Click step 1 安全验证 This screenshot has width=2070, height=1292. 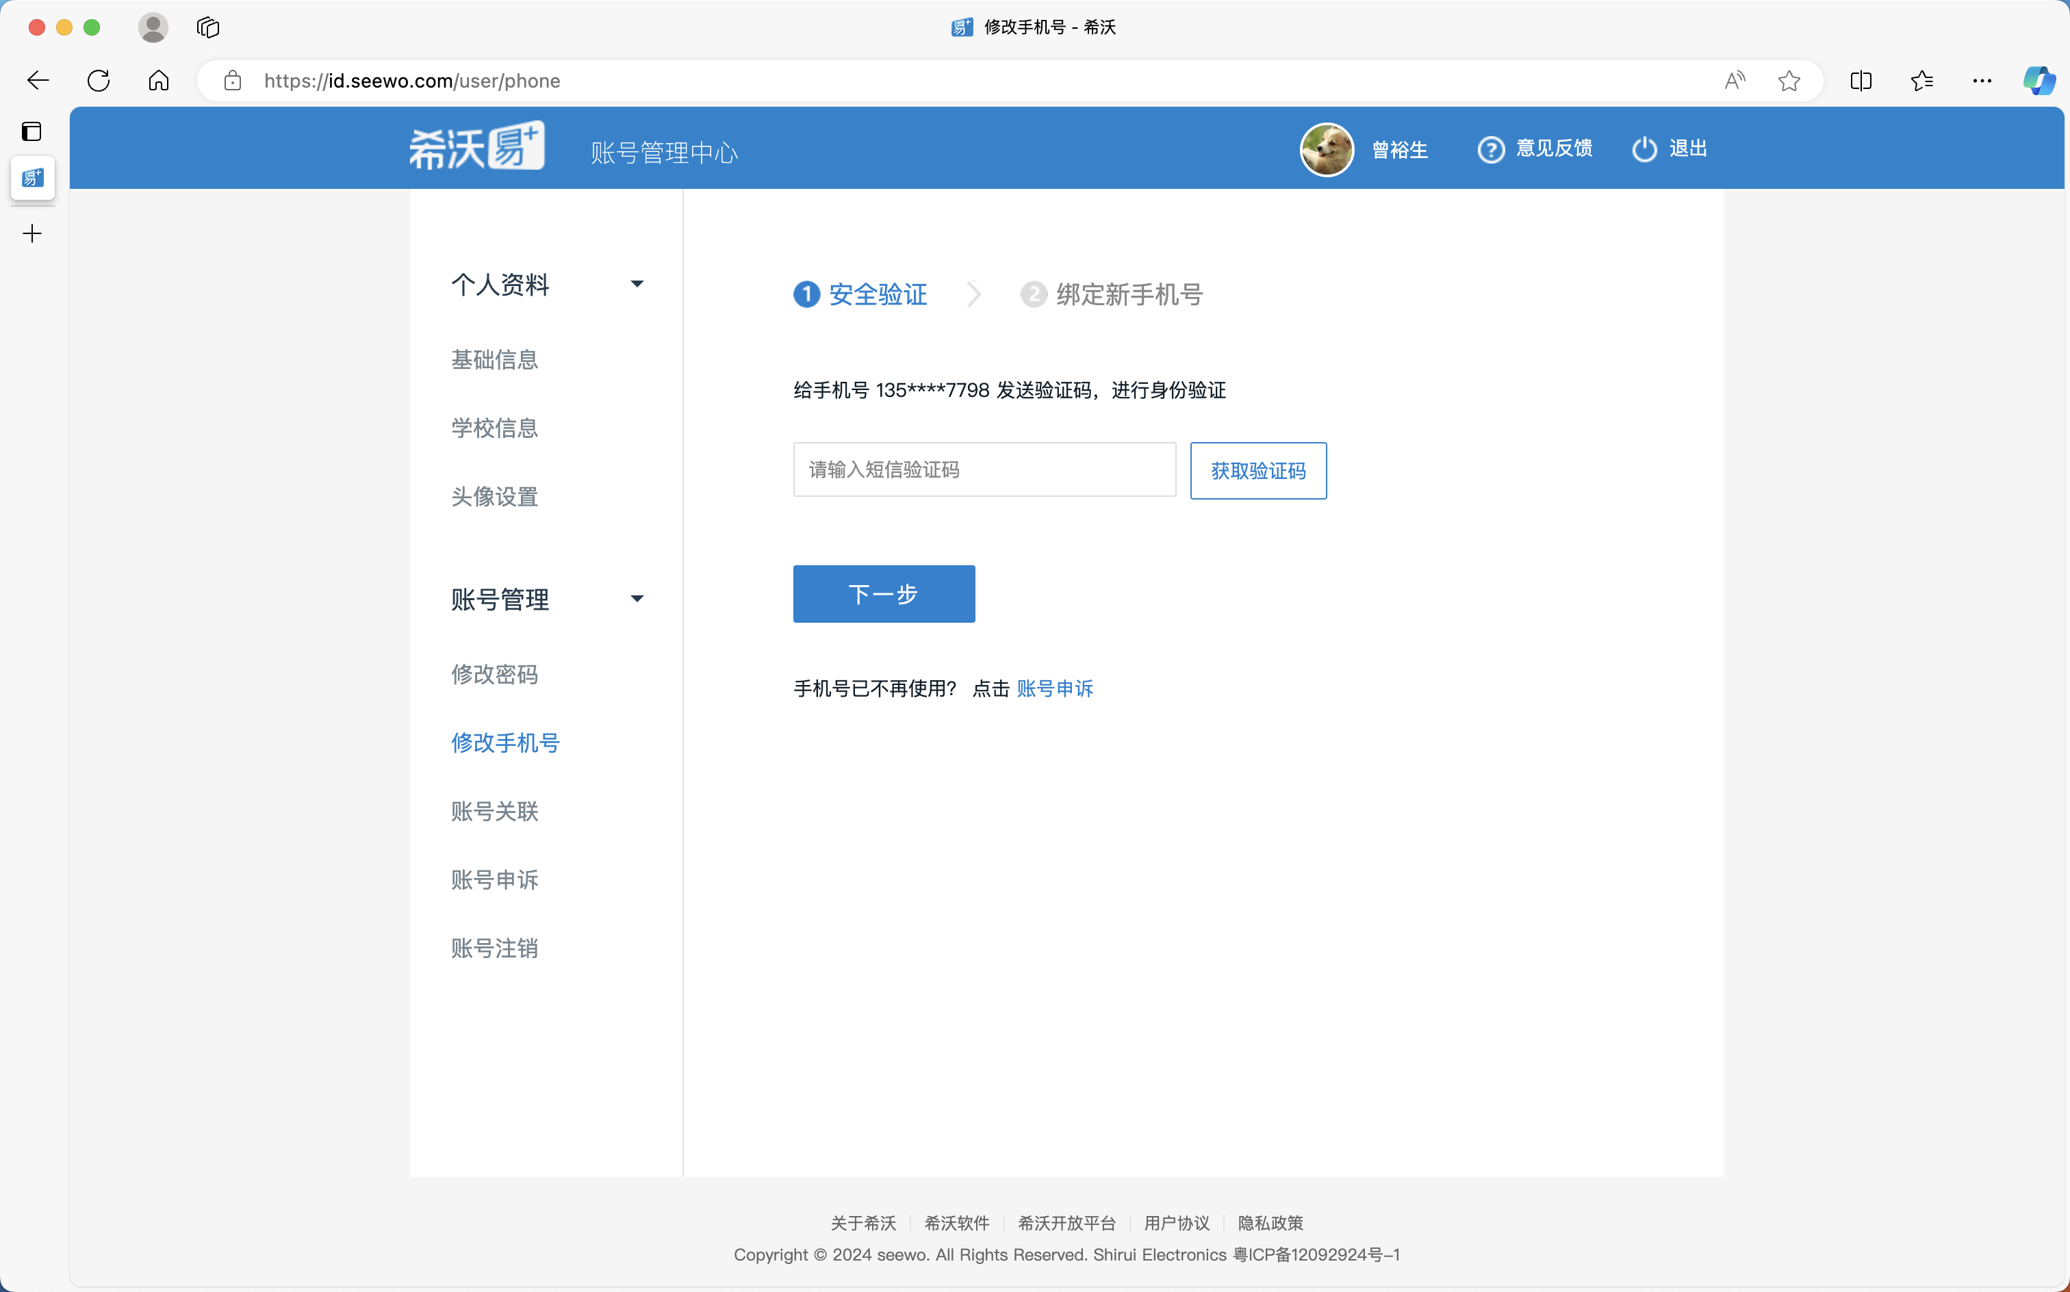tap(860, 295)
